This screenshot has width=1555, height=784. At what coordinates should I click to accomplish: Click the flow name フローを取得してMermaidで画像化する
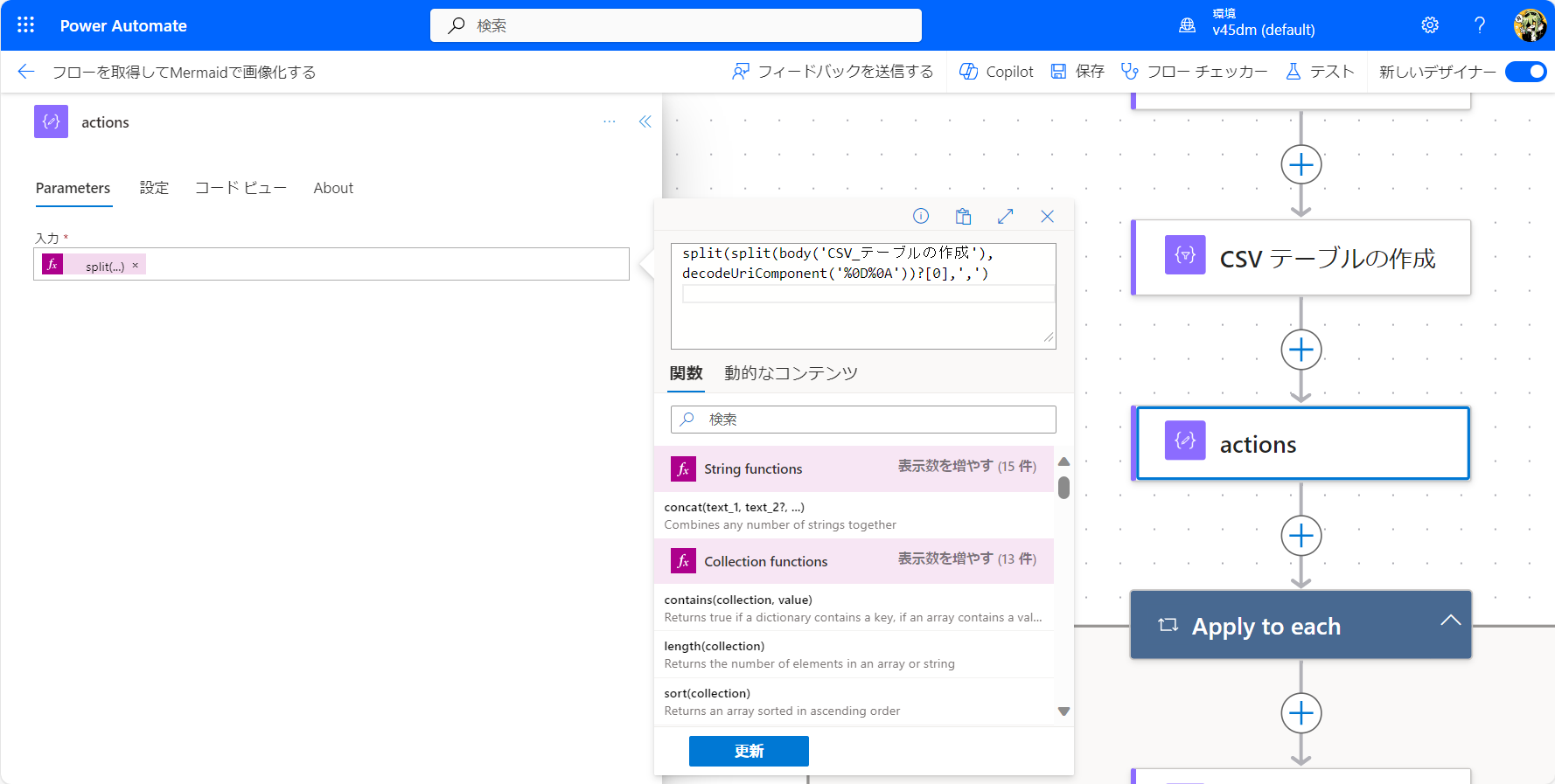184,72
